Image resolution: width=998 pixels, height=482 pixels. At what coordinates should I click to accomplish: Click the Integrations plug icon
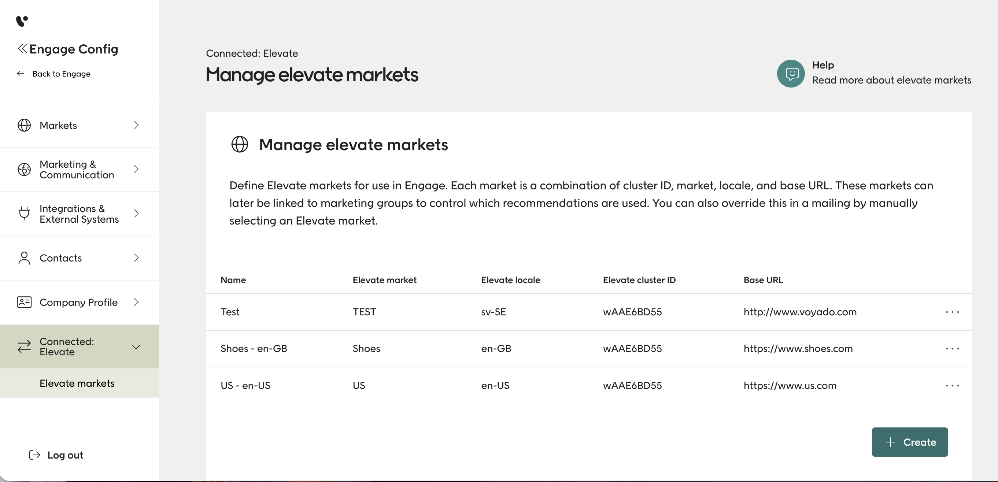(x=24, y=214)
